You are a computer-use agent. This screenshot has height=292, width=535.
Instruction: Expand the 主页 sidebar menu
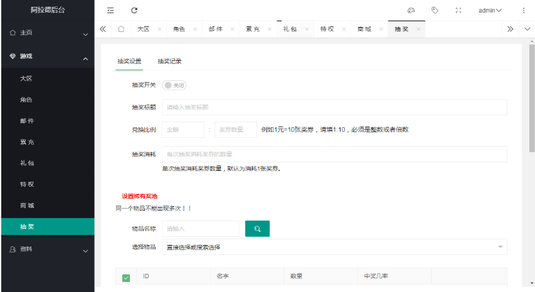(x=48, y=33)
